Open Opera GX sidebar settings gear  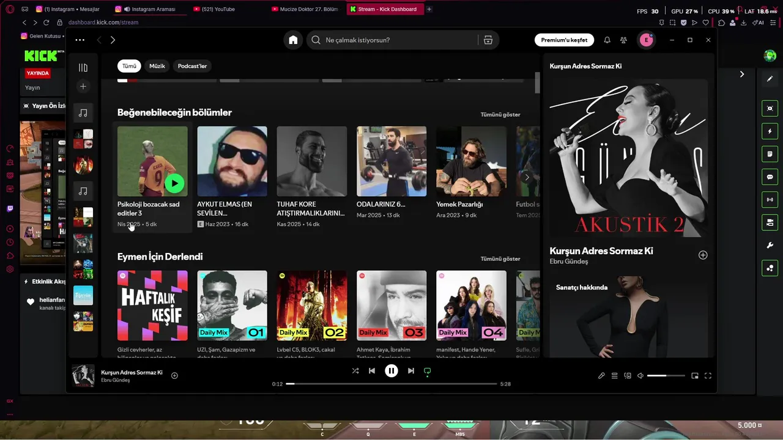(10, 269)
